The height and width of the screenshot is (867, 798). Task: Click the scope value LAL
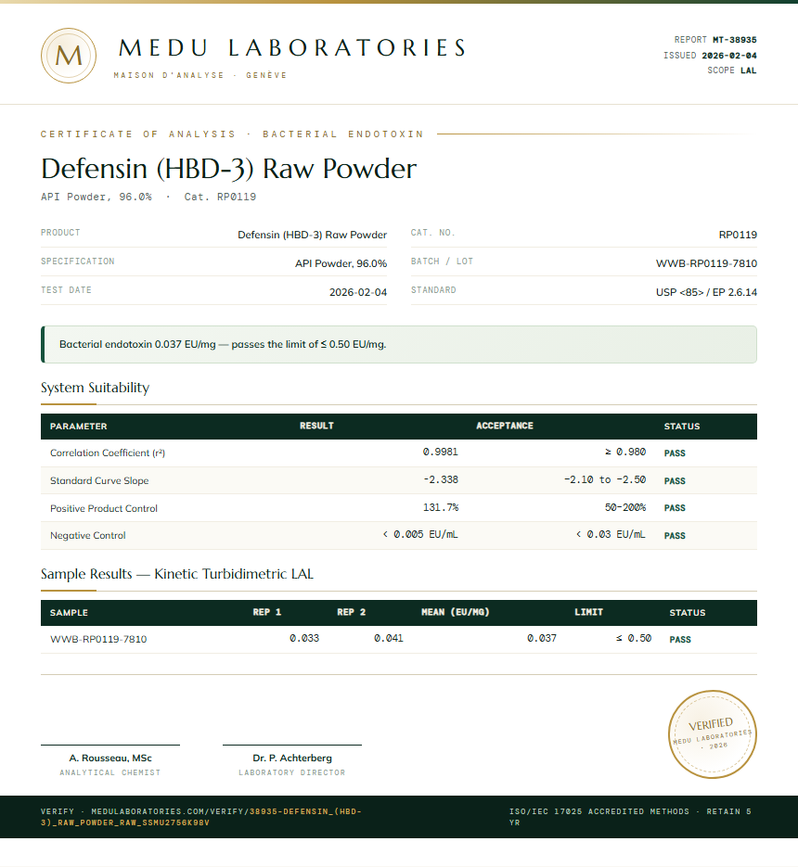[748, 70]
